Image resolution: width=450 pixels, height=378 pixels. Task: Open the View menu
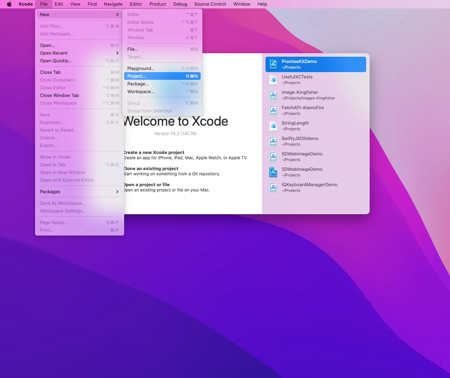tap(75, 4)
